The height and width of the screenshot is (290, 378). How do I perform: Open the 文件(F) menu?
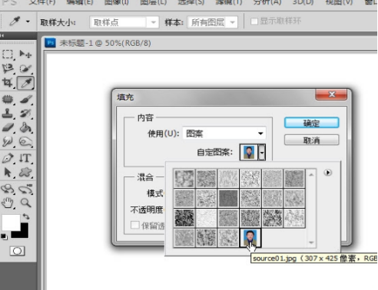[x=42, y=2]
